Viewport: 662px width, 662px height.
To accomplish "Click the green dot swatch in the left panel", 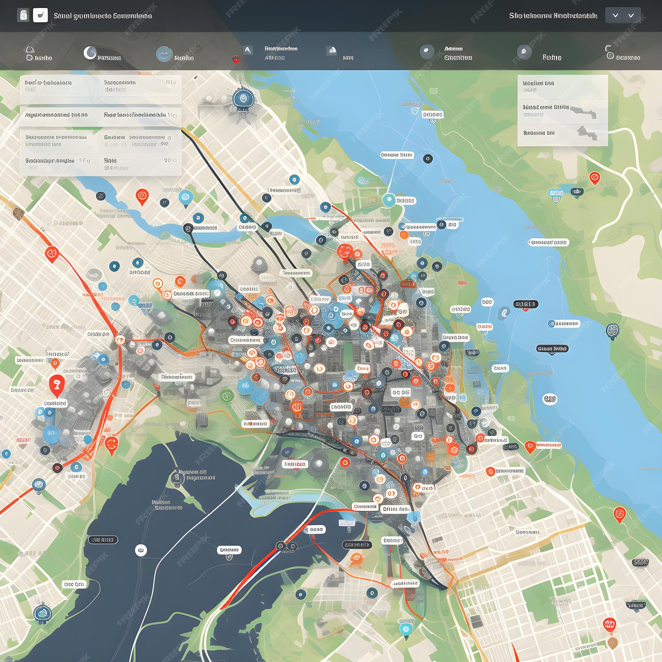I will (x=27, y=144).
